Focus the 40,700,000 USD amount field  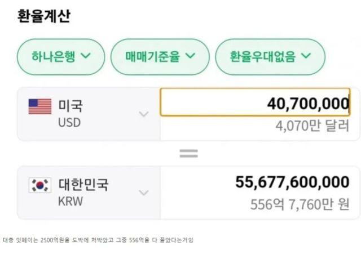click(255, 102)
